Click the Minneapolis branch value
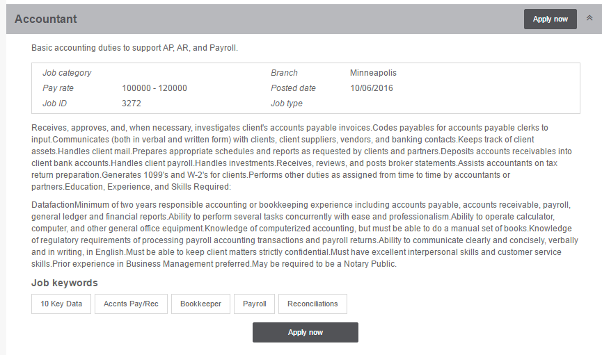The height and width of the screenshot is (355, 602). pos(373,73)
